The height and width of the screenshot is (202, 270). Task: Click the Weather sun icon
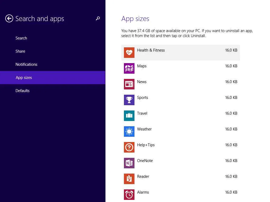coord(129,132)
